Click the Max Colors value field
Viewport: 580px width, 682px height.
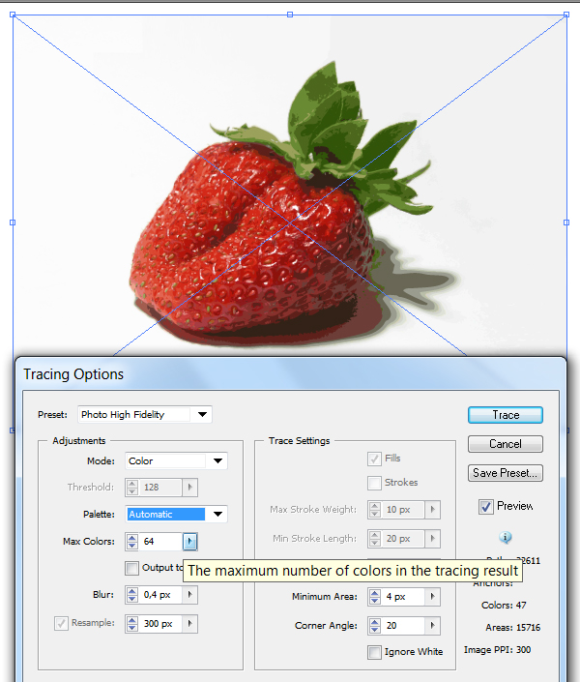[x=160, y=542]
